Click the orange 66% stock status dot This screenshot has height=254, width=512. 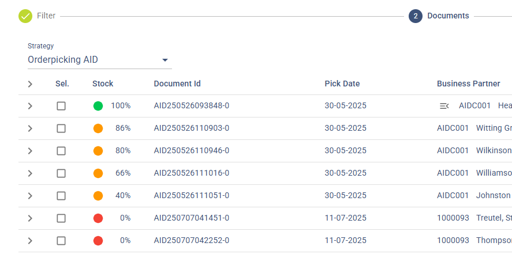coord(98,173)
